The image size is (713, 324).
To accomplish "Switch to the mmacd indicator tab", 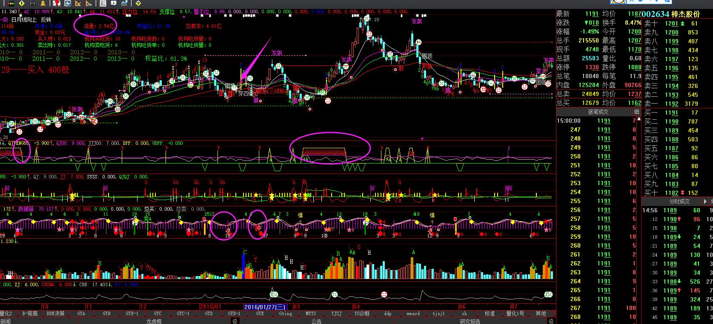I will pos(413,313).
